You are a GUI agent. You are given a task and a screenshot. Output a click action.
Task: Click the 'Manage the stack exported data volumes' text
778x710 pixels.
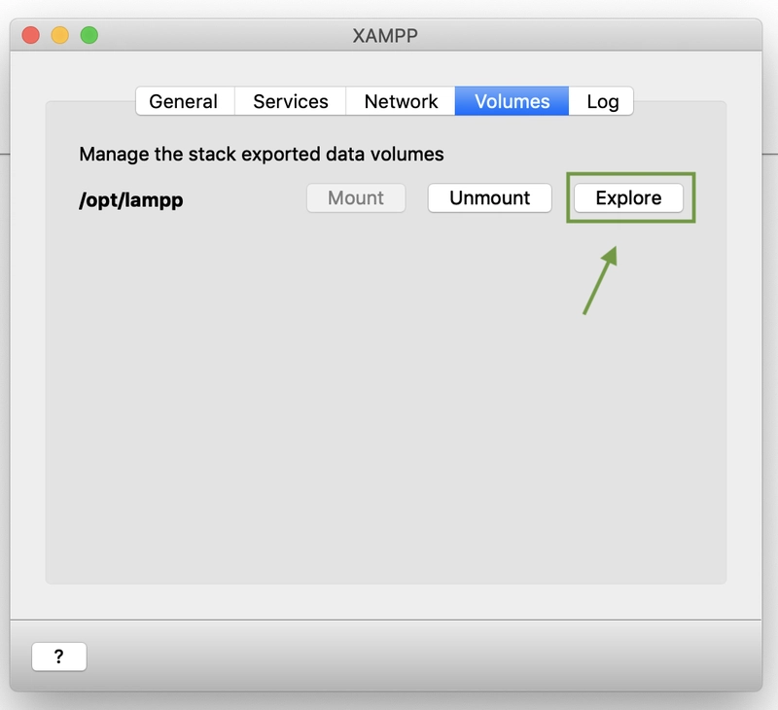[x=262, y=155]
